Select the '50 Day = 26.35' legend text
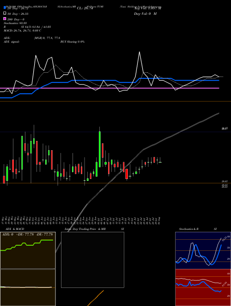 click(18, 13)
